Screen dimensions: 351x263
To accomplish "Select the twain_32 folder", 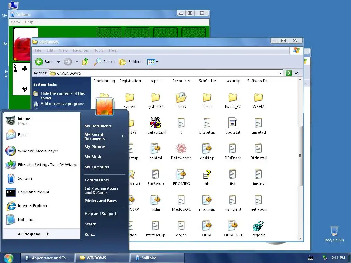I will (x=233, y=100).
